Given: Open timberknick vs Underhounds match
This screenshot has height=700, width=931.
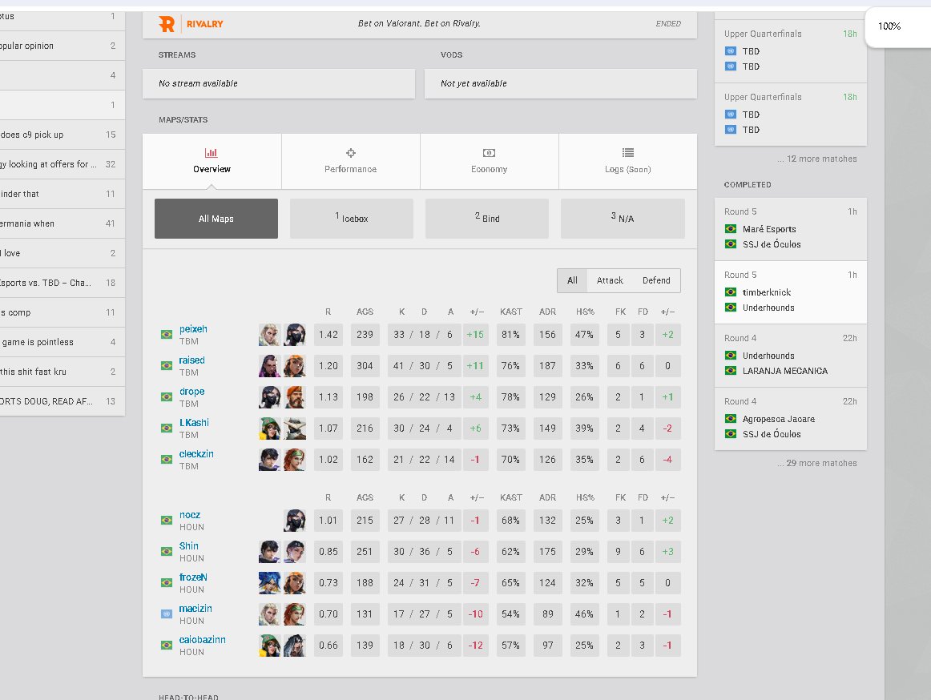Looking at the screenshot, I should click(x=790, y=292).
